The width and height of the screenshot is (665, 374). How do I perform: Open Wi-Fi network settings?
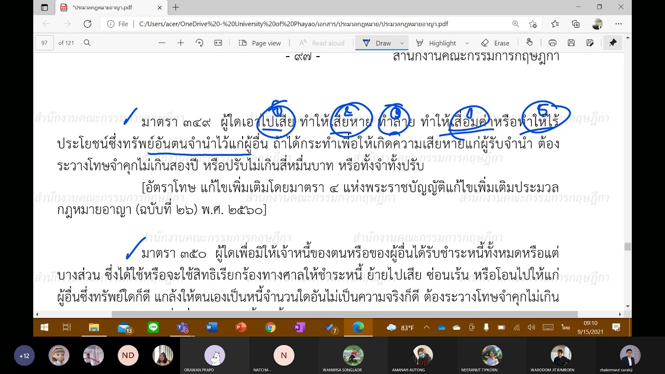(516, 328)
